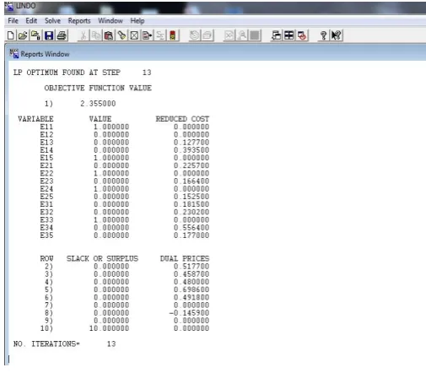Open a file with the folder icon

point(23,35)
